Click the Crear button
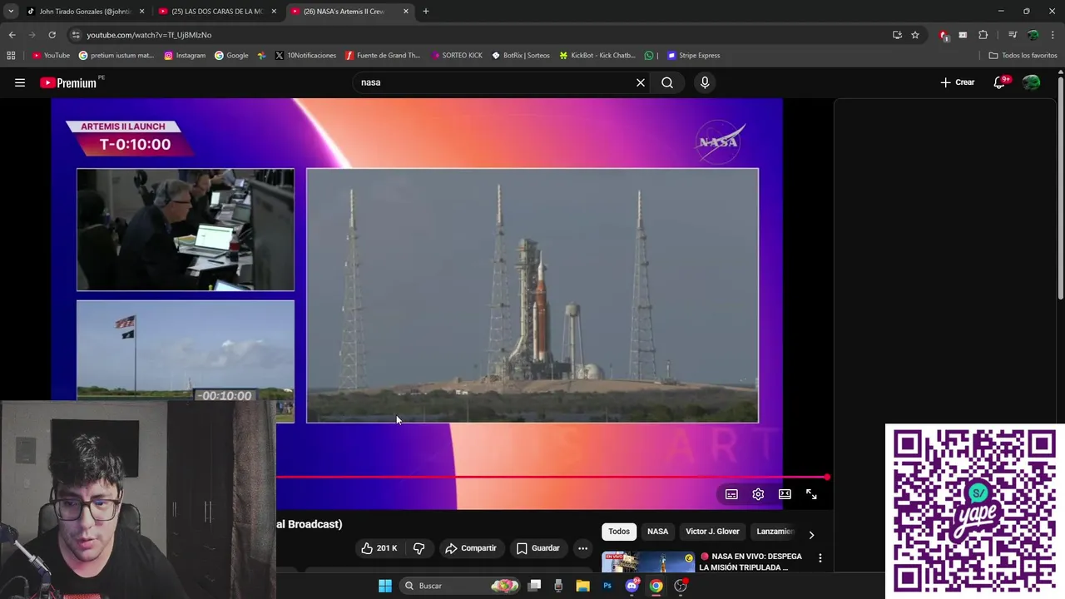1065x599 pixels. coord(958,82)
